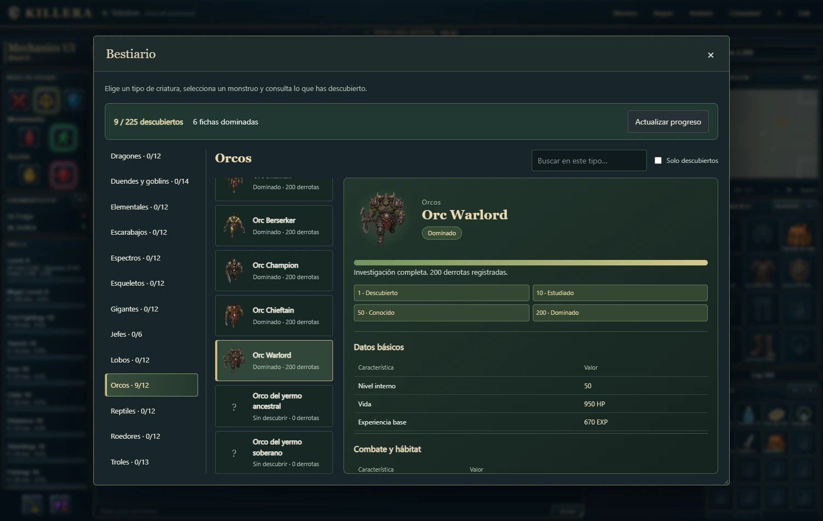
Task: Click 6 fichas dominadas text
Action: [x=226, y=122]
